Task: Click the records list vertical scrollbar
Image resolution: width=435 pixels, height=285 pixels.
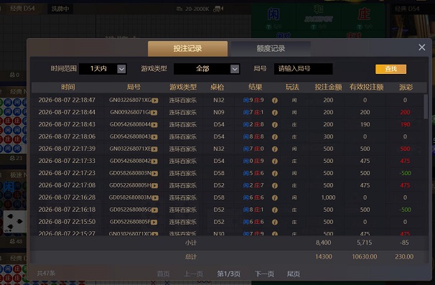Action: (x=426, y=106)
